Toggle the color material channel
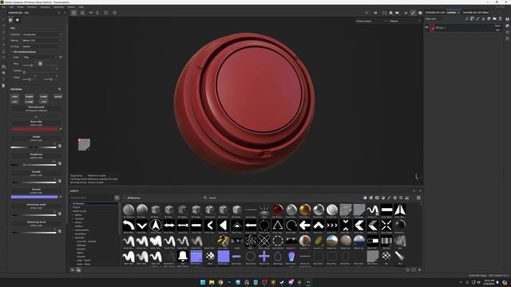 [14, 96]
